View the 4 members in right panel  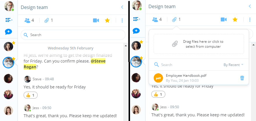[x=157, y=19]
